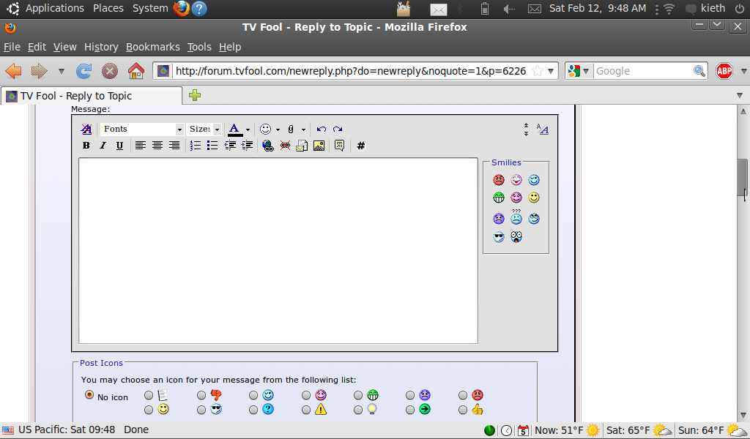Insert a hyperlink with the link icon
Viewport: 750px width, 439px height.
[x=268, y=146]
